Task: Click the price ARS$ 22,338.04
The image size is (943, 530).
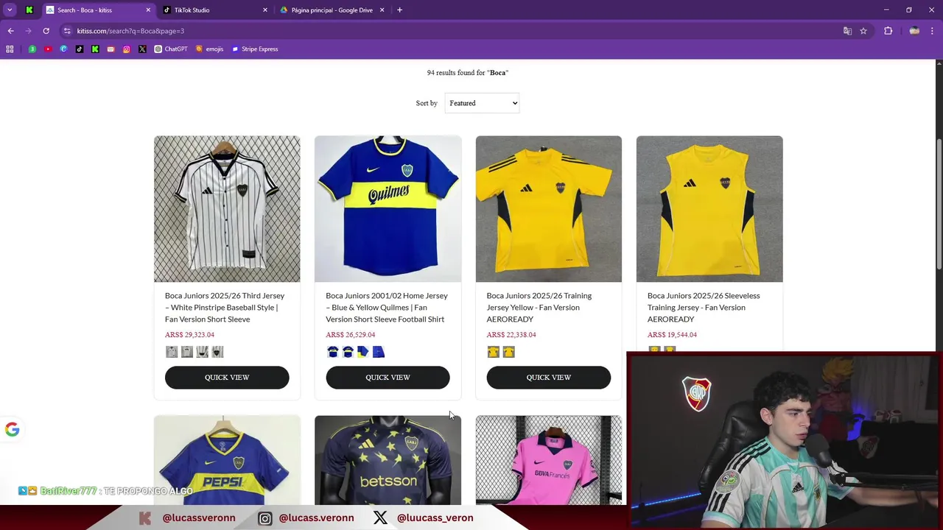Action: click(x=511, y=335)
